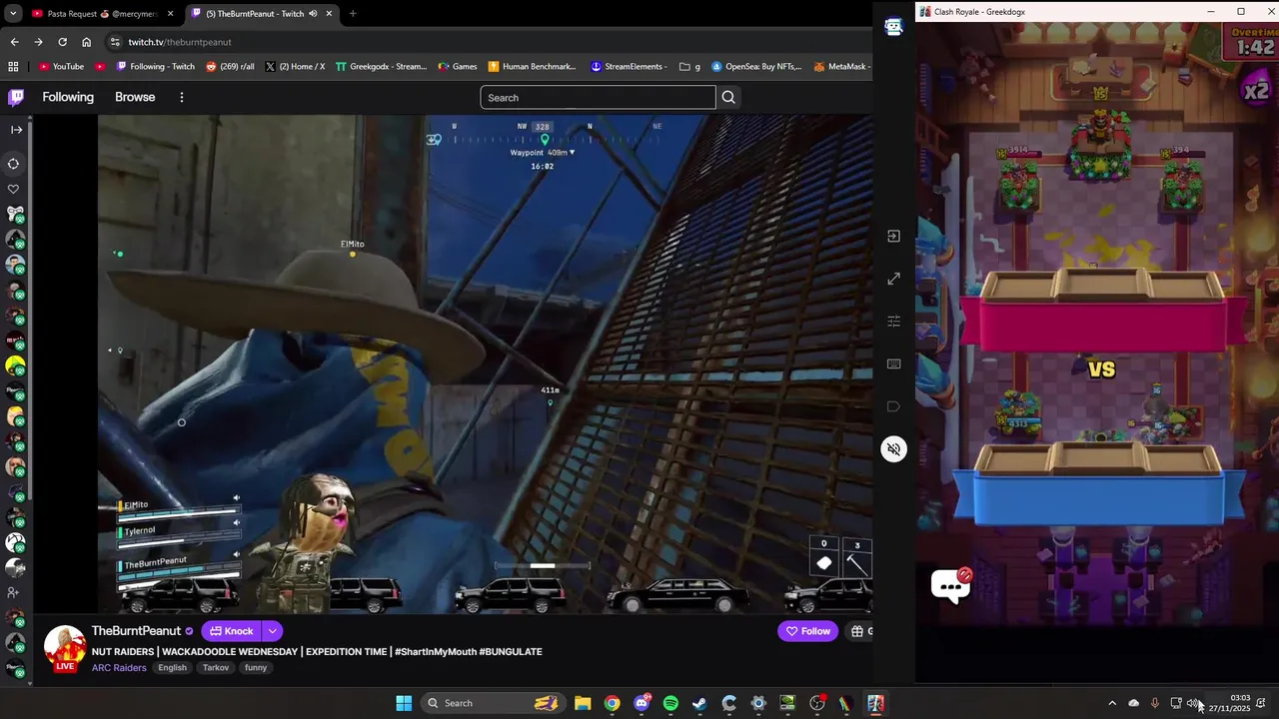The width and height of the screenshot is (1279, 719).
Task: Click the Windows Start button
Action: point(404,703)
